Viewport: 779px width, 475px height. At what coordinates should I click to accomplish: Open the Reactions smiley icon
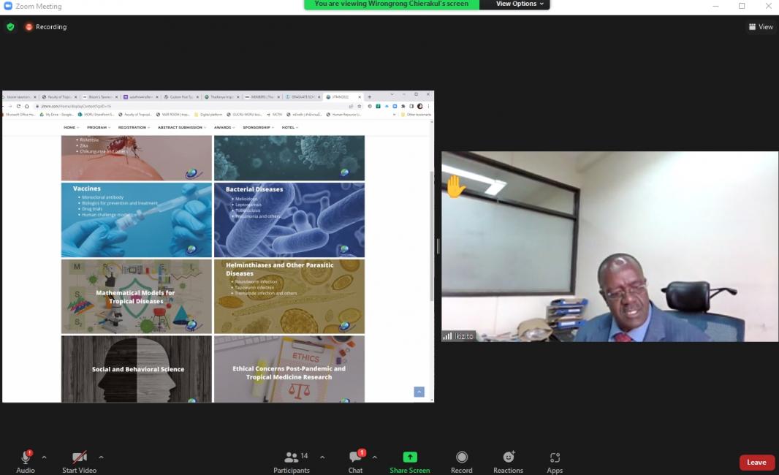pos(508,457)
